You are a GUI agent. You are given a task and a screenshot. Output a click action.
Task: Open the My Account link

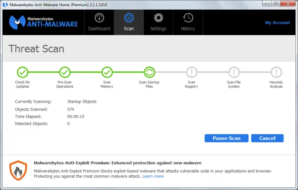(x=278, y=23)
